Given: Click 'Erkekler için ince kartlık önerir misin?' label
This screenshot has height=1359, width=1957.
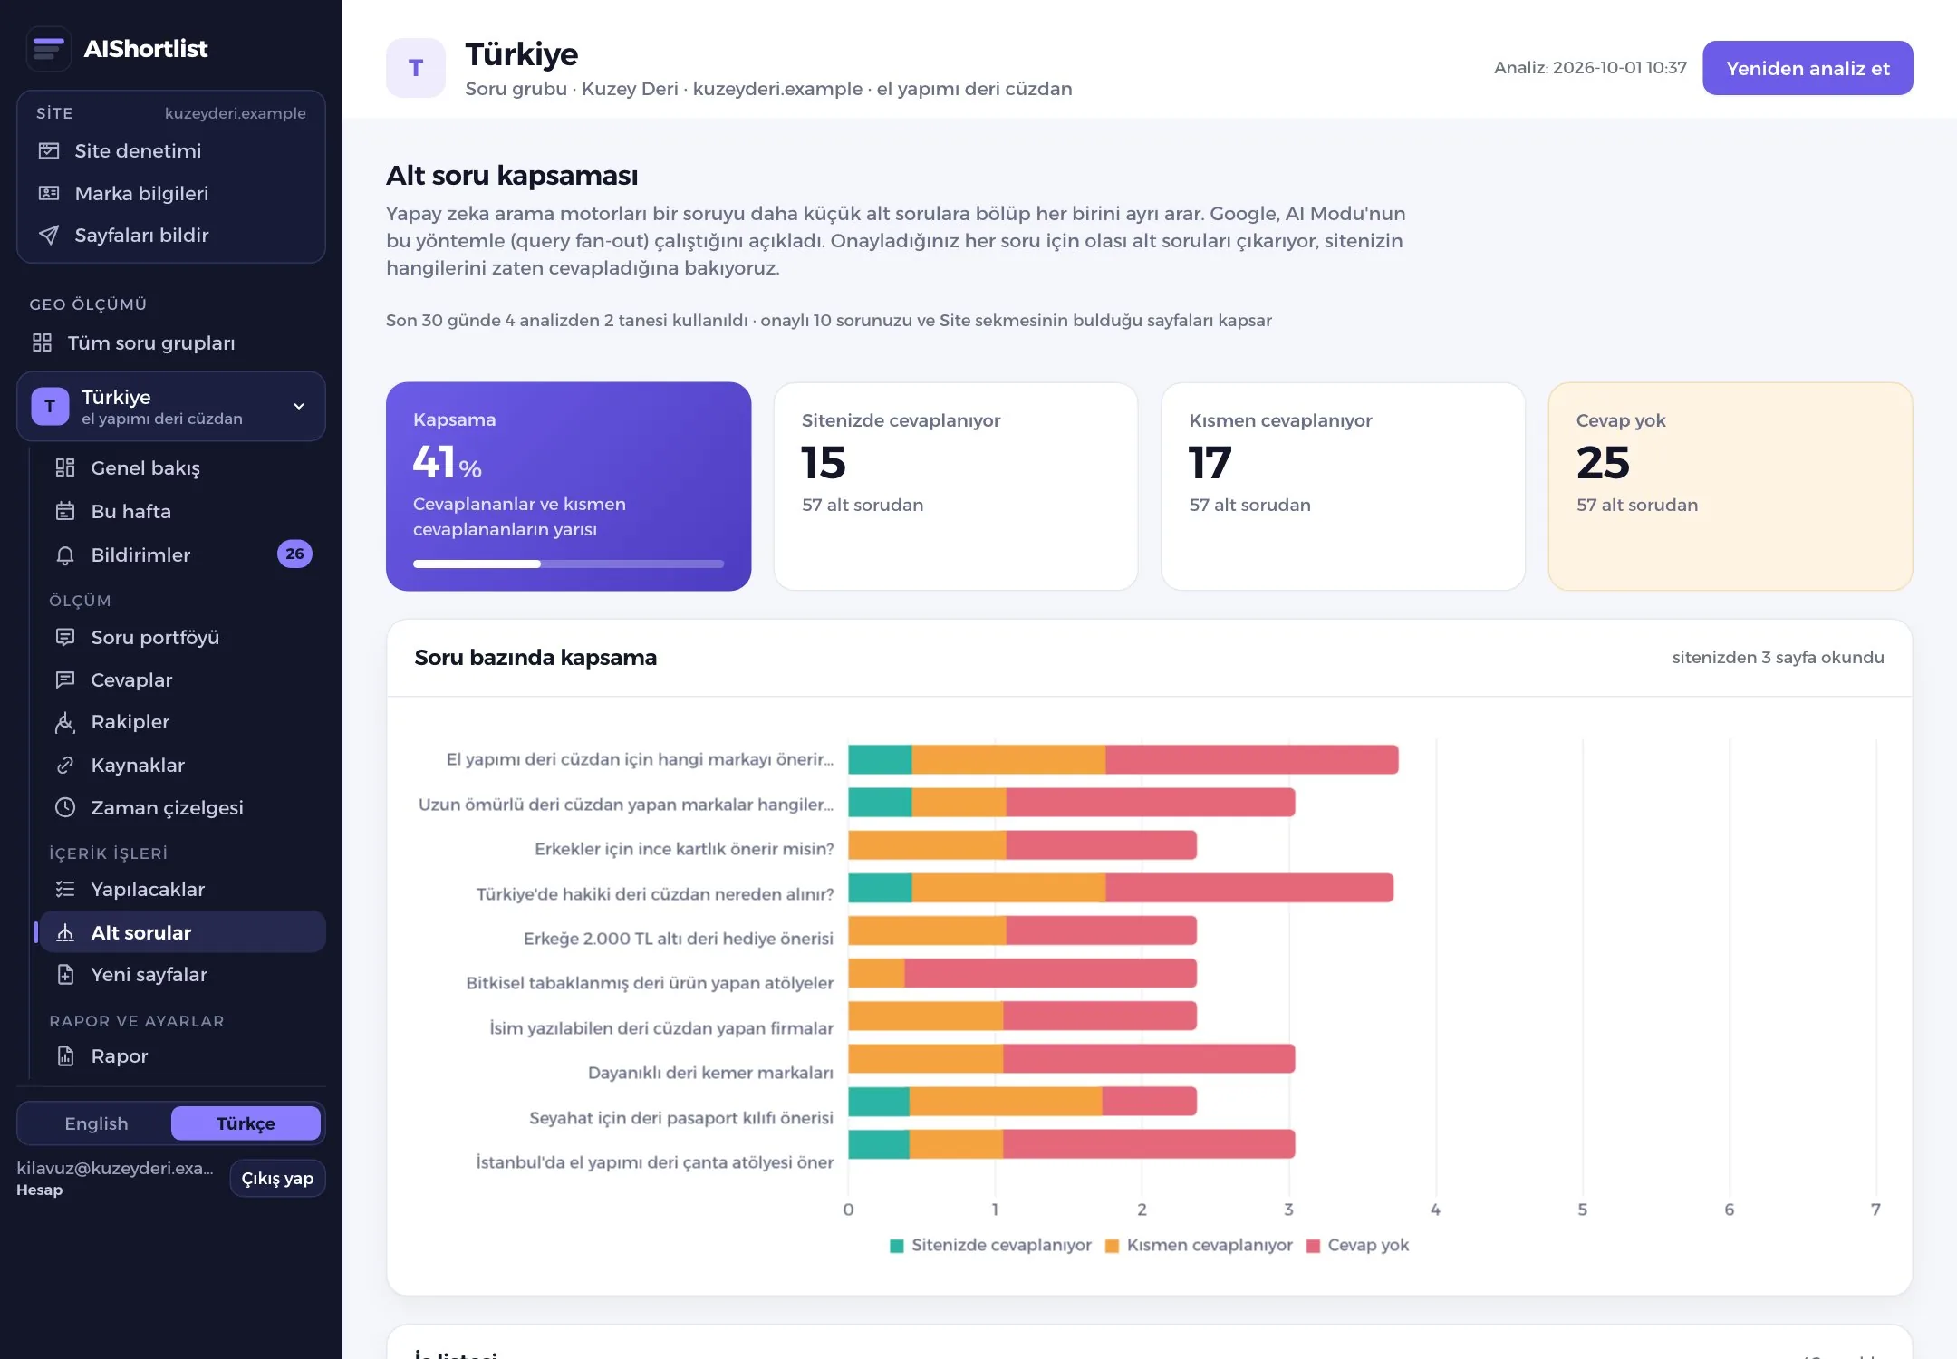Looking at the screenshot, I should click(684, 849).
